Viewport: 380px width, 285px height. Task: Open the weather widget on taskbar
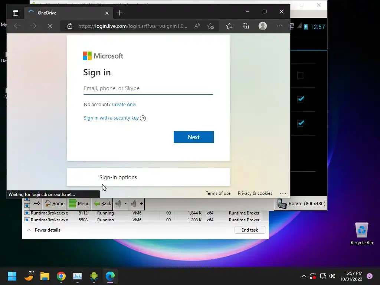pos(29,276)
